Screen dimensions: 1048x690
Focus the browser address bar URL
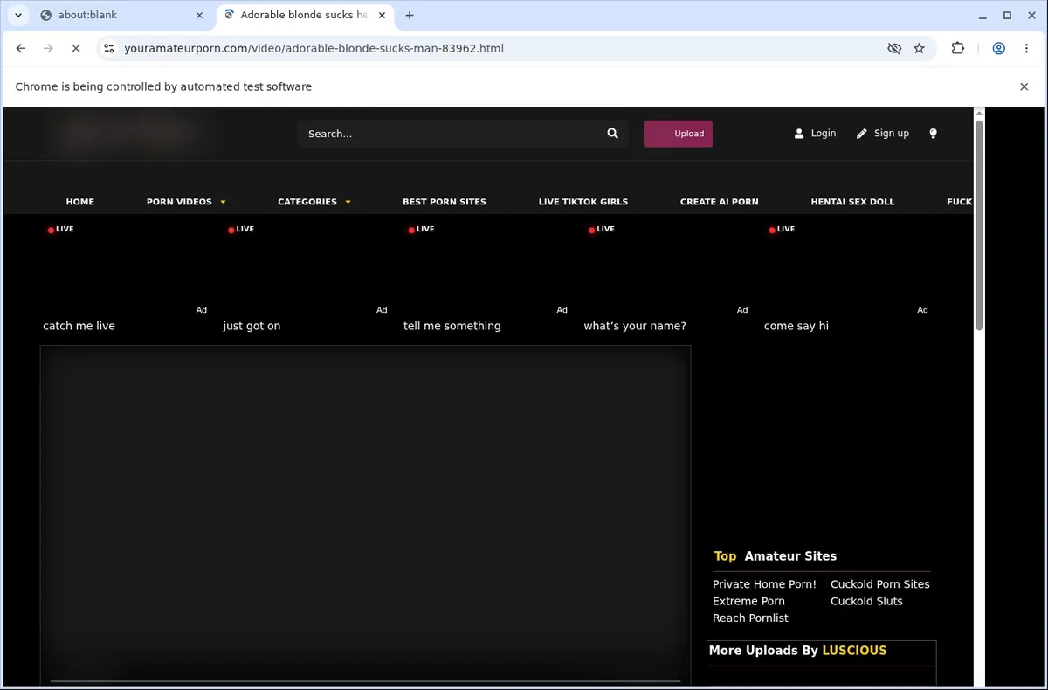314,48
